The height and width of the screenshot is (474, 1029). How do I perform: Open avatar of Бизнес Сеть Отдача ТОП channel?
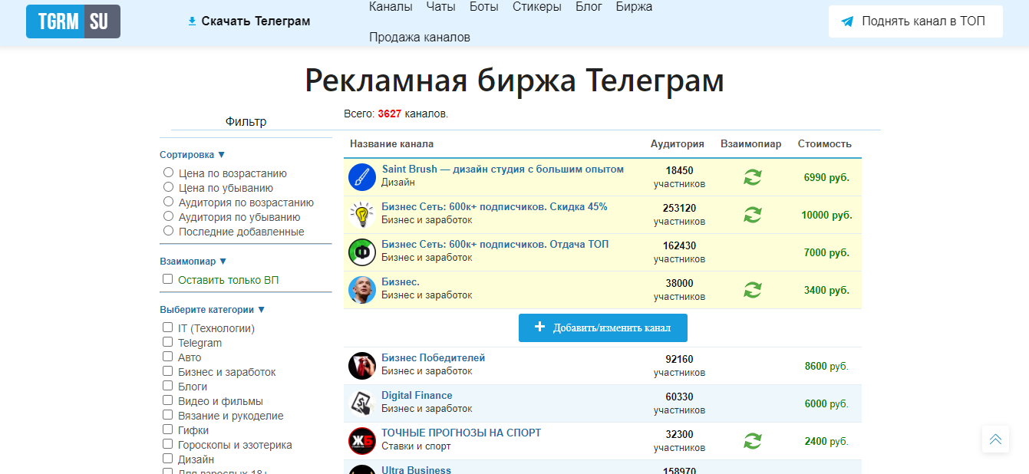(362, 252)
